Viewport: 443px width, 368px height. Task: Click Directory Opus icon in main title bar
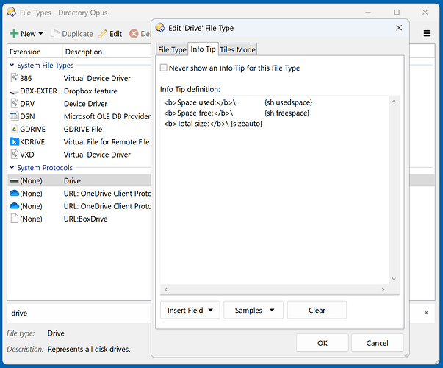(x=12, y=13)
